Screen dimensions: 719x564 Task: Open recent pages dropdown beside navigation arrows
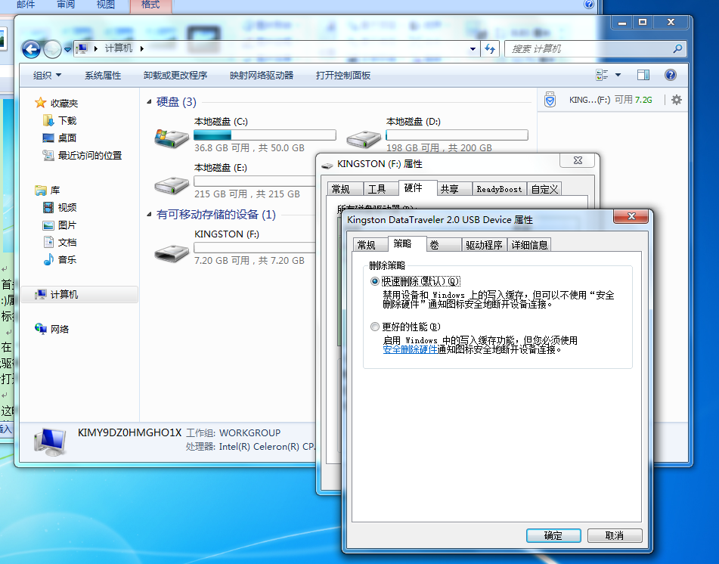coord(67,50)
